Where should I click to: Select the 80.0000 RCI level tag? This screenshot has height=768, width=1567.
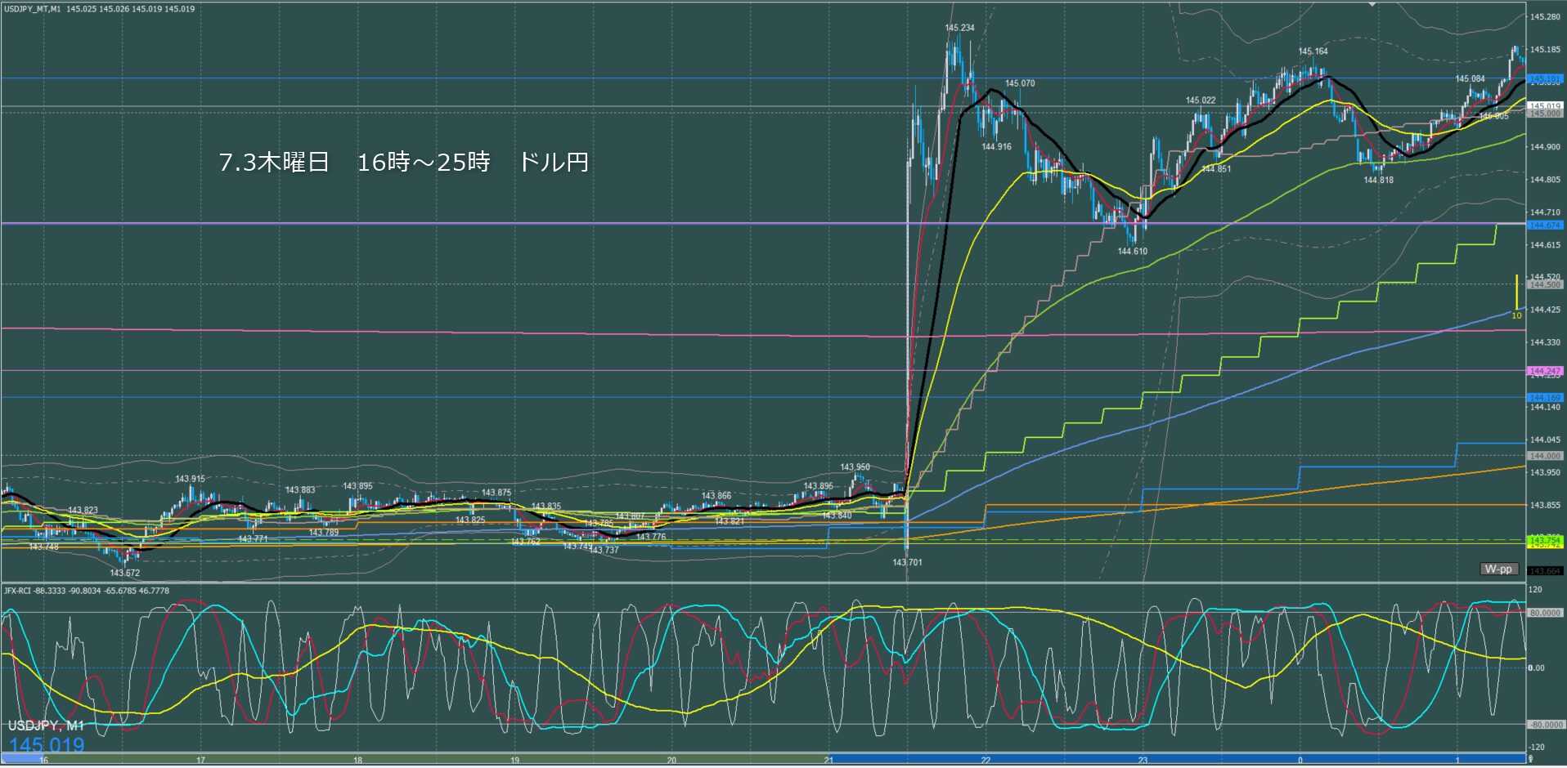[1545, 613]
